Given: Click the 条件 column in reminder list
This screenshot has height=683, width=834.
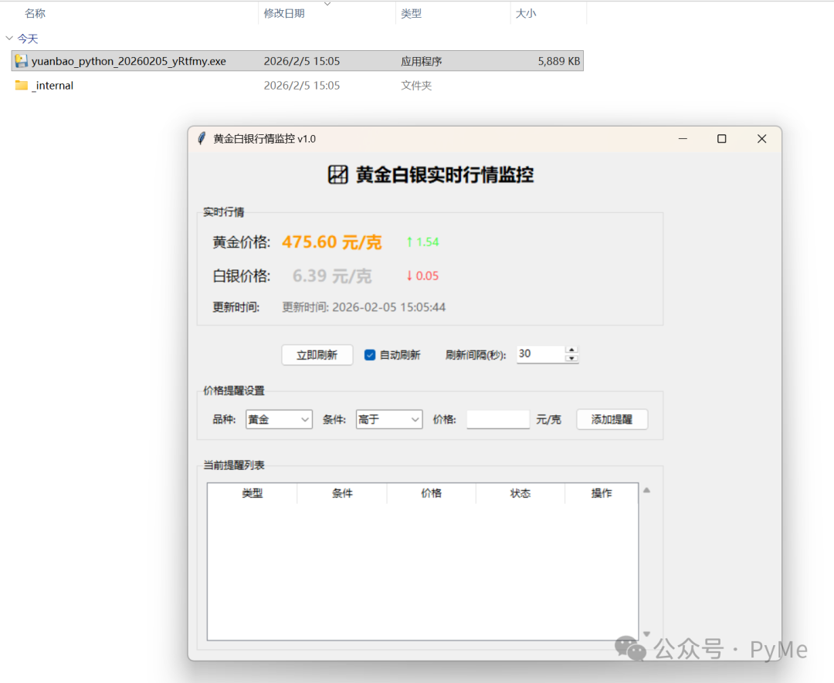Looking at the screenshot, I should [342, 493].
